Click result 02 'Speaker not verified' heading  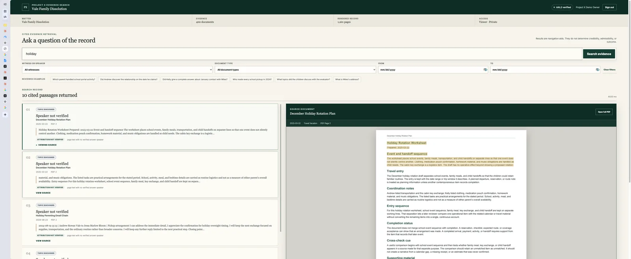click(x=52, y=164)
